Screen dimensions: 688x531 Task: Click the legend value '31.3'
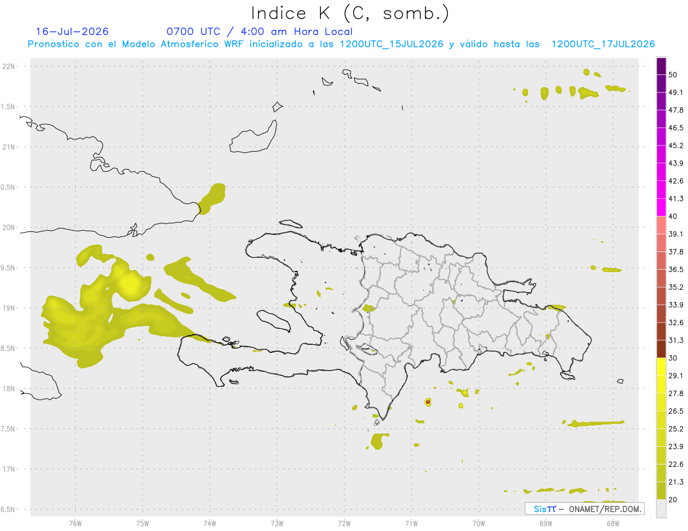(x=676, y=340)
